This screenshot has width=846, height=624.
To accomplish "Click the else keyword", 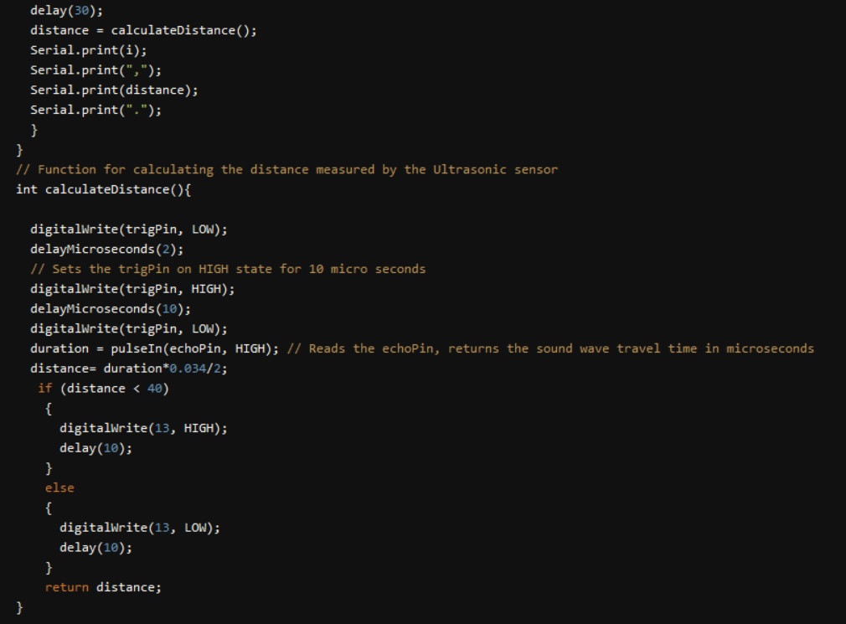I will coord(59,487).
